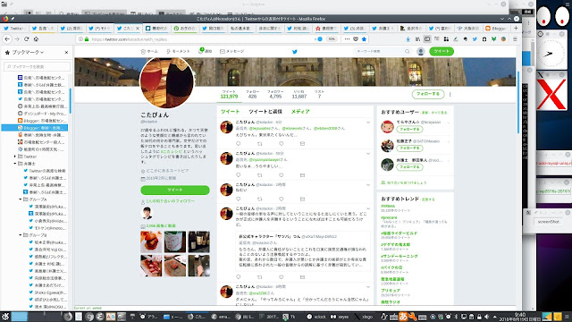Open a new Firefox tab with plus
Image resolution: width=572 pixels, height=322 pixels.
tap(516, 28)
